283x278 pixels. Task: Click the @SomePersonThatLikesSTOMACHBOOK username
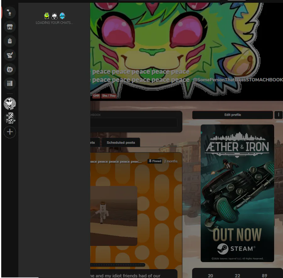click(x=238, y=80)
